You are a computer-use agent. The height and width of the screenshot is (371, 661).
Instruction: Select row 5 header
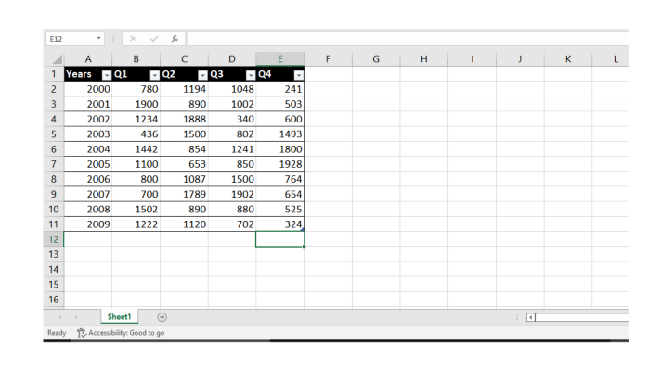coord(54,134)
